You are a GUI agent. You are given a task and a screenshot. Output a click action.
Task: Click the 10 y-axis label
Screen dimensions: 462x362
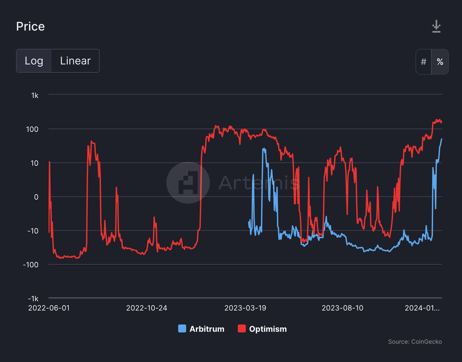pyautogui.click(x=34, y=163)
